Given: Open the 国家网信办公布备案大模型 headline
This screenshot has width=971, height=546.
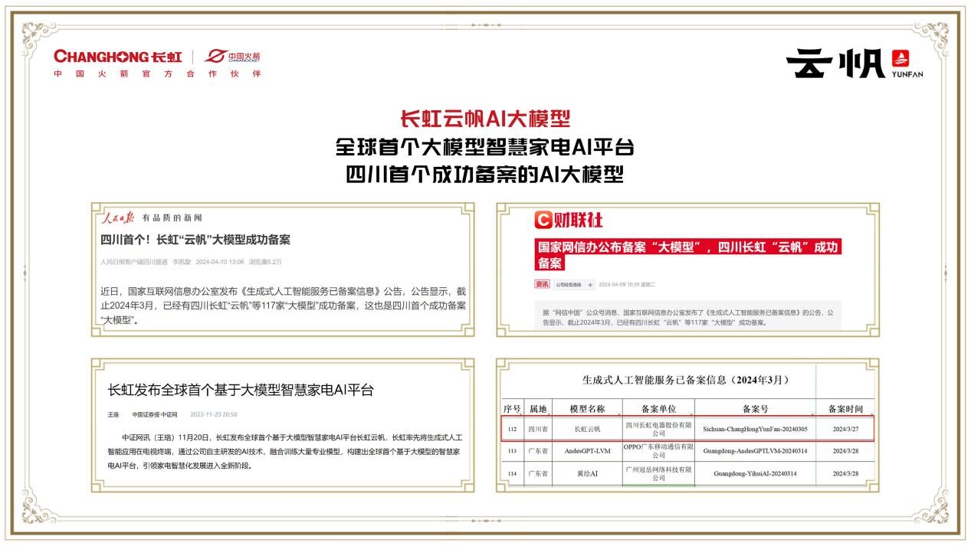Looking at the screenshot, I should 687,254.
